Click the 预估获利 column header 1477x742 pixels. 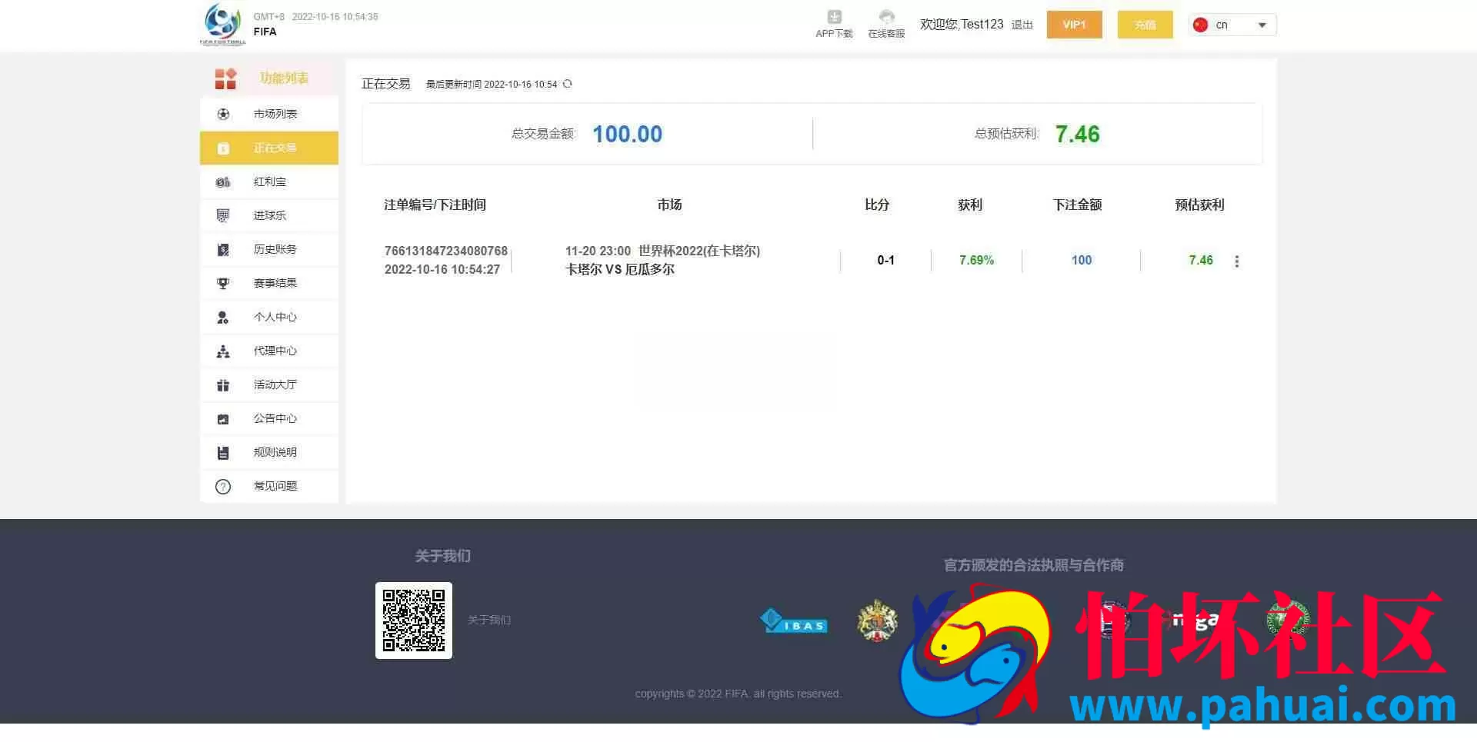1199,205
